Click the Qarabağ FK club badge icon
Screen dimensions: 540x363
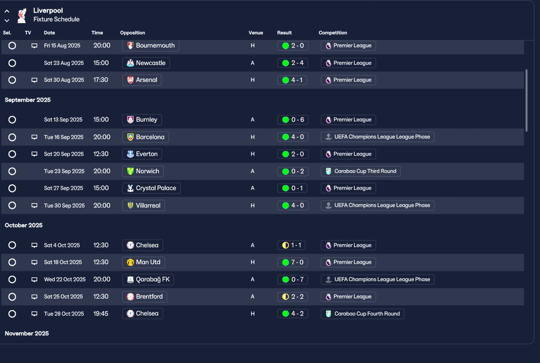(x=130, y=279)
